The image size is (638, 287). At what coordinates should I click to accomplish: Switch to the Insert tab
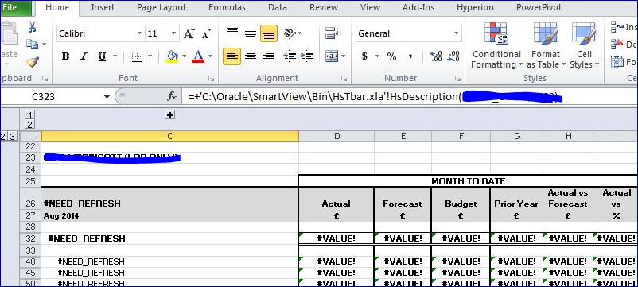[103, 7]
